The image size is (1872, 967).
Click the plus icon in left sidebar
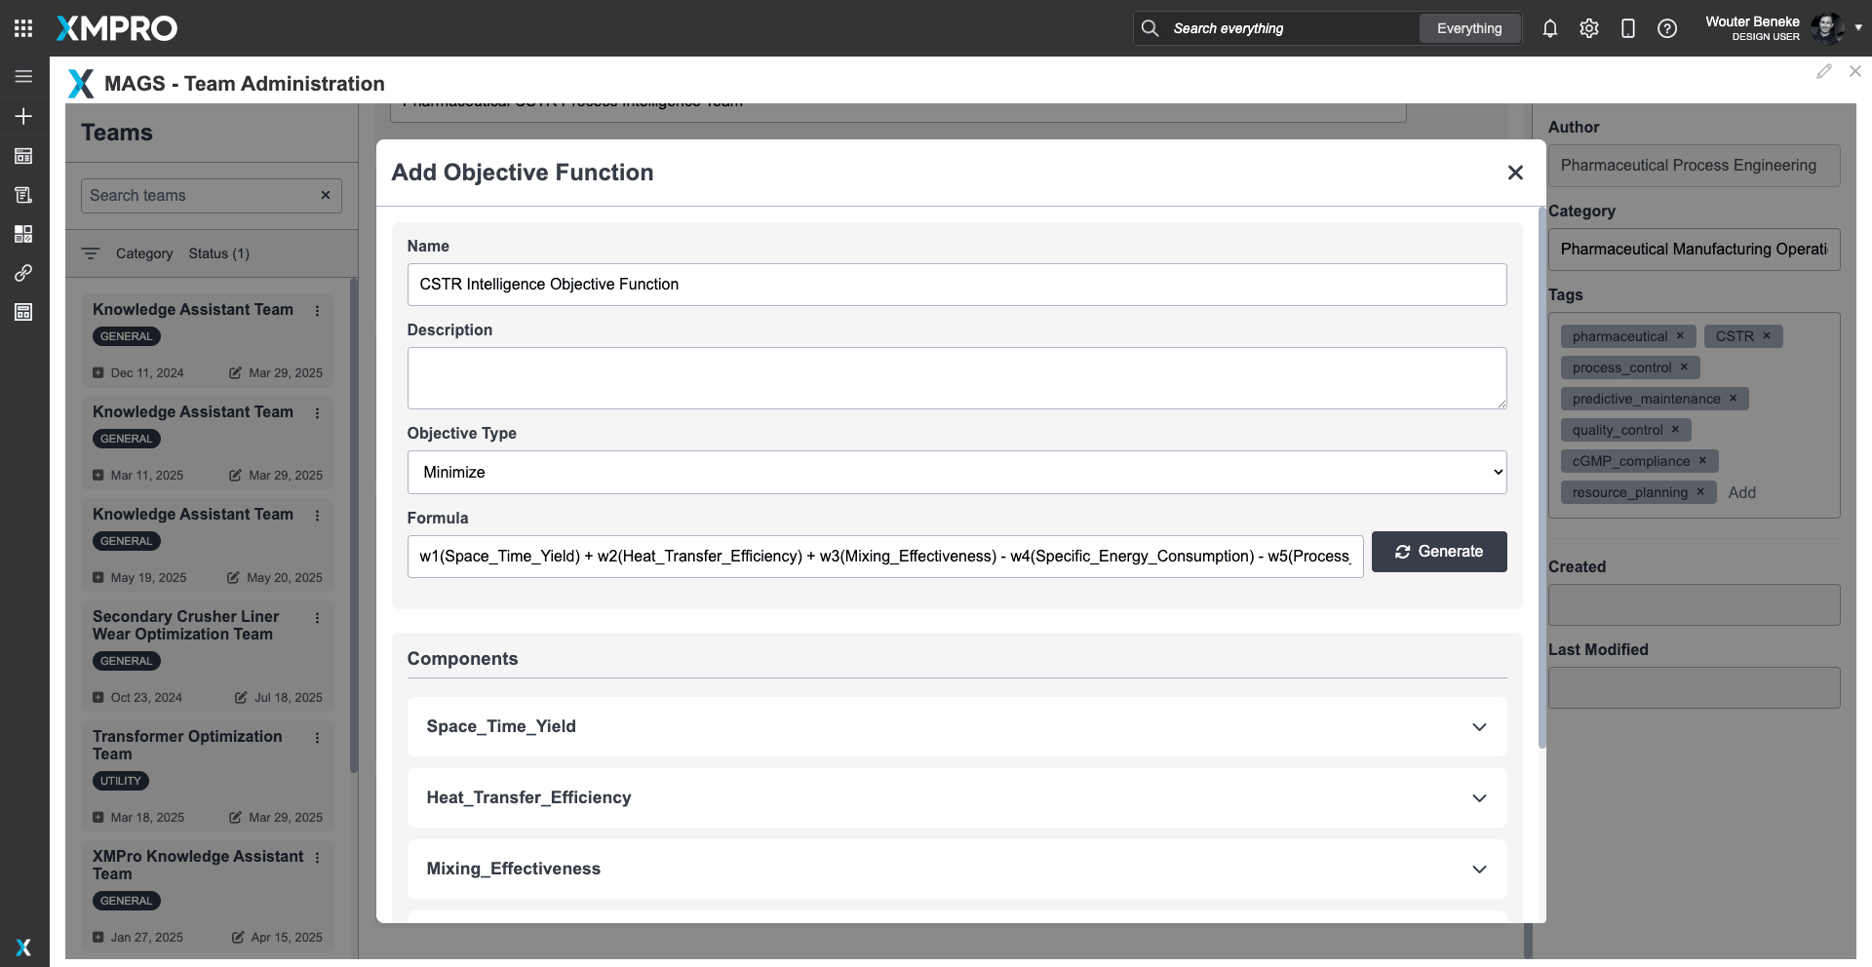[23, 116]
